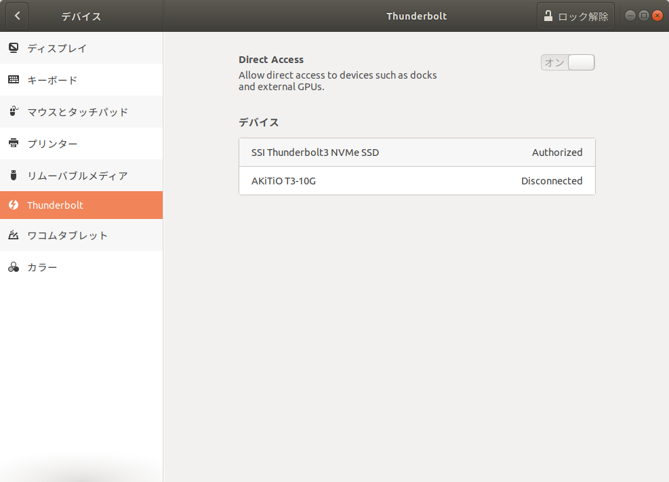This screenshot has width=669, height=482.
Task: Open the リムーバブルメディア panel
Action: click(81, 175)
